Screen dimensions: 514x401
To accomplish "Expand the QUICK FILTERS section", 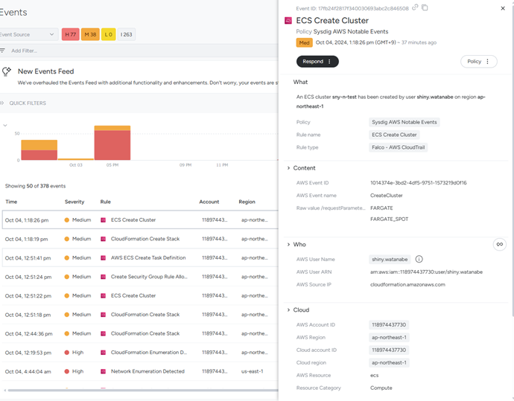I will [27, 103].
